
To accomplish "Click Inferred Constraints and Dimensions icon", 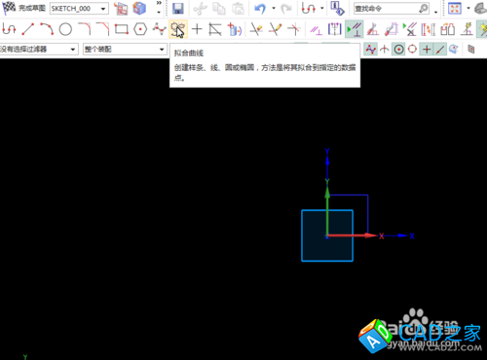I will coord(467,29).
